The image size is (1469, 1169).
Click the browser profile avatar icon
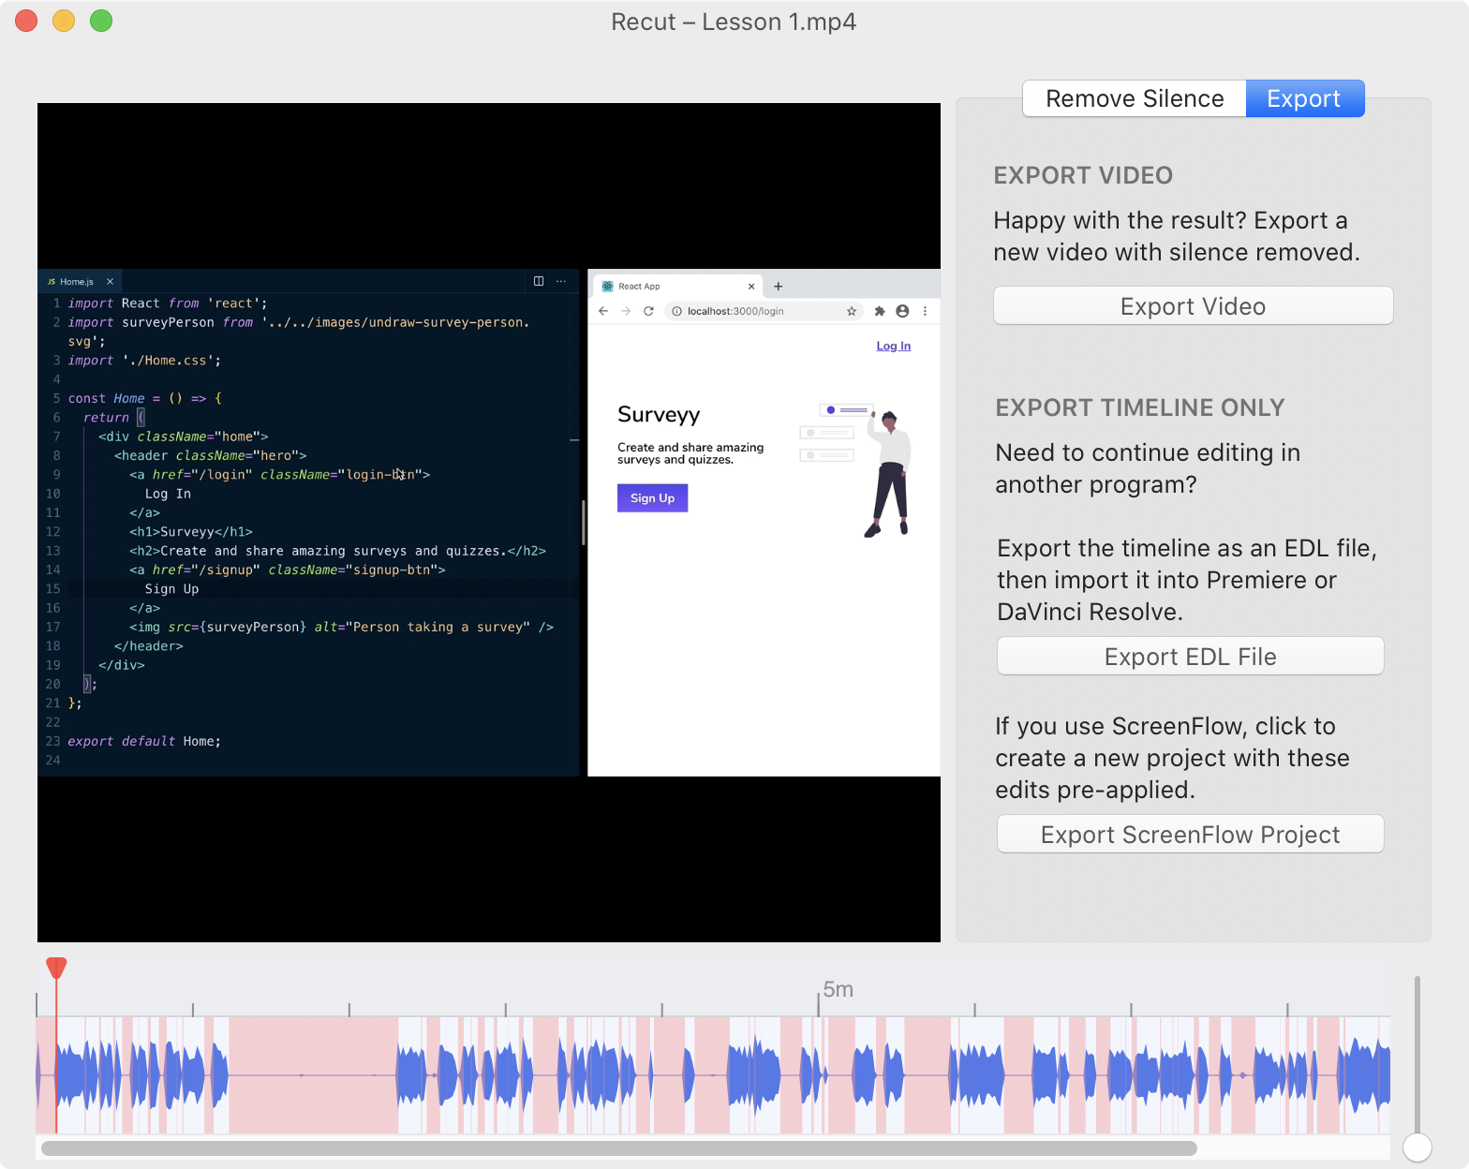pyautogui.click(x=902, y=311)
